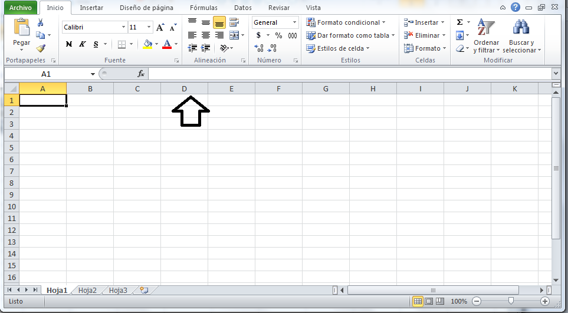Toggle italic formatting (K)
The width and height of the screenshot is (568, 313).
[83, 44]
